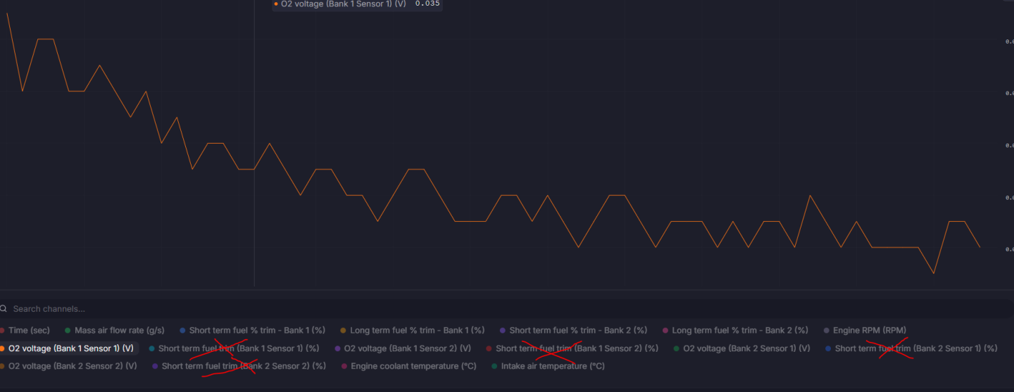
Task: Enable O2 voltage (Bank 1 Sensor 2) channel
Action: pos(407,348)
